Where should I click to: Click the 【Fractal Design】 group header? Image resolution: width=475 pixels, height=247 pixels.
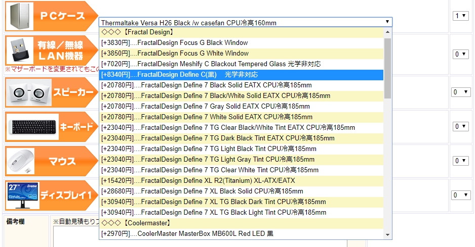click(241, 32)
